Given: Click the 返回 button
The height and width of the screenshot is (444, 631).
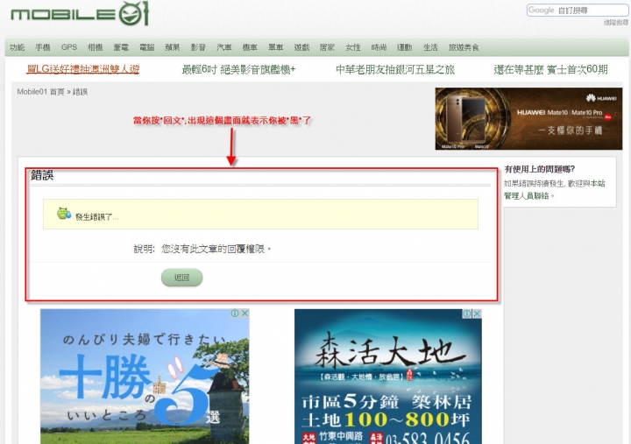Looking at the screenshot, I should click(x=182, y=278).
